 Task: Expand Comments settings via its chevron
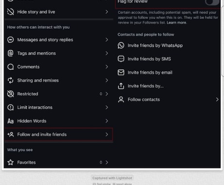click(107, 67)
